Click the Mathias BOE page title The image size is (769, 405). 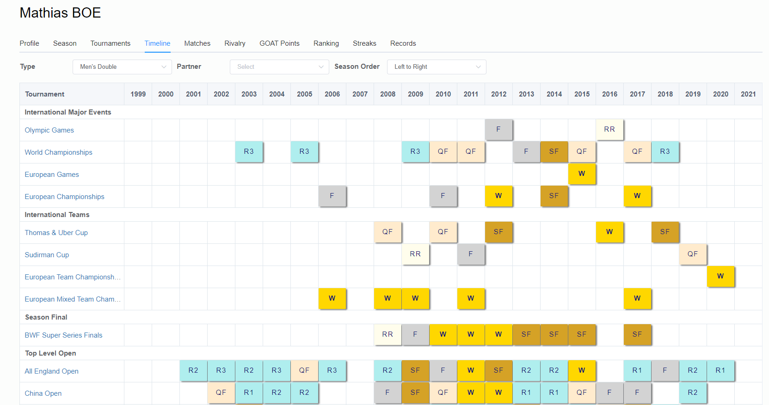coord(60,13)
